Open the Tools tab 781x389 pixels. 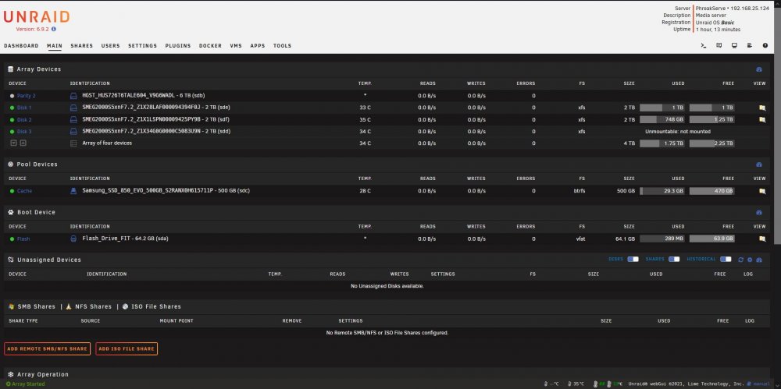pyautogui.click(x=282, y=46)
